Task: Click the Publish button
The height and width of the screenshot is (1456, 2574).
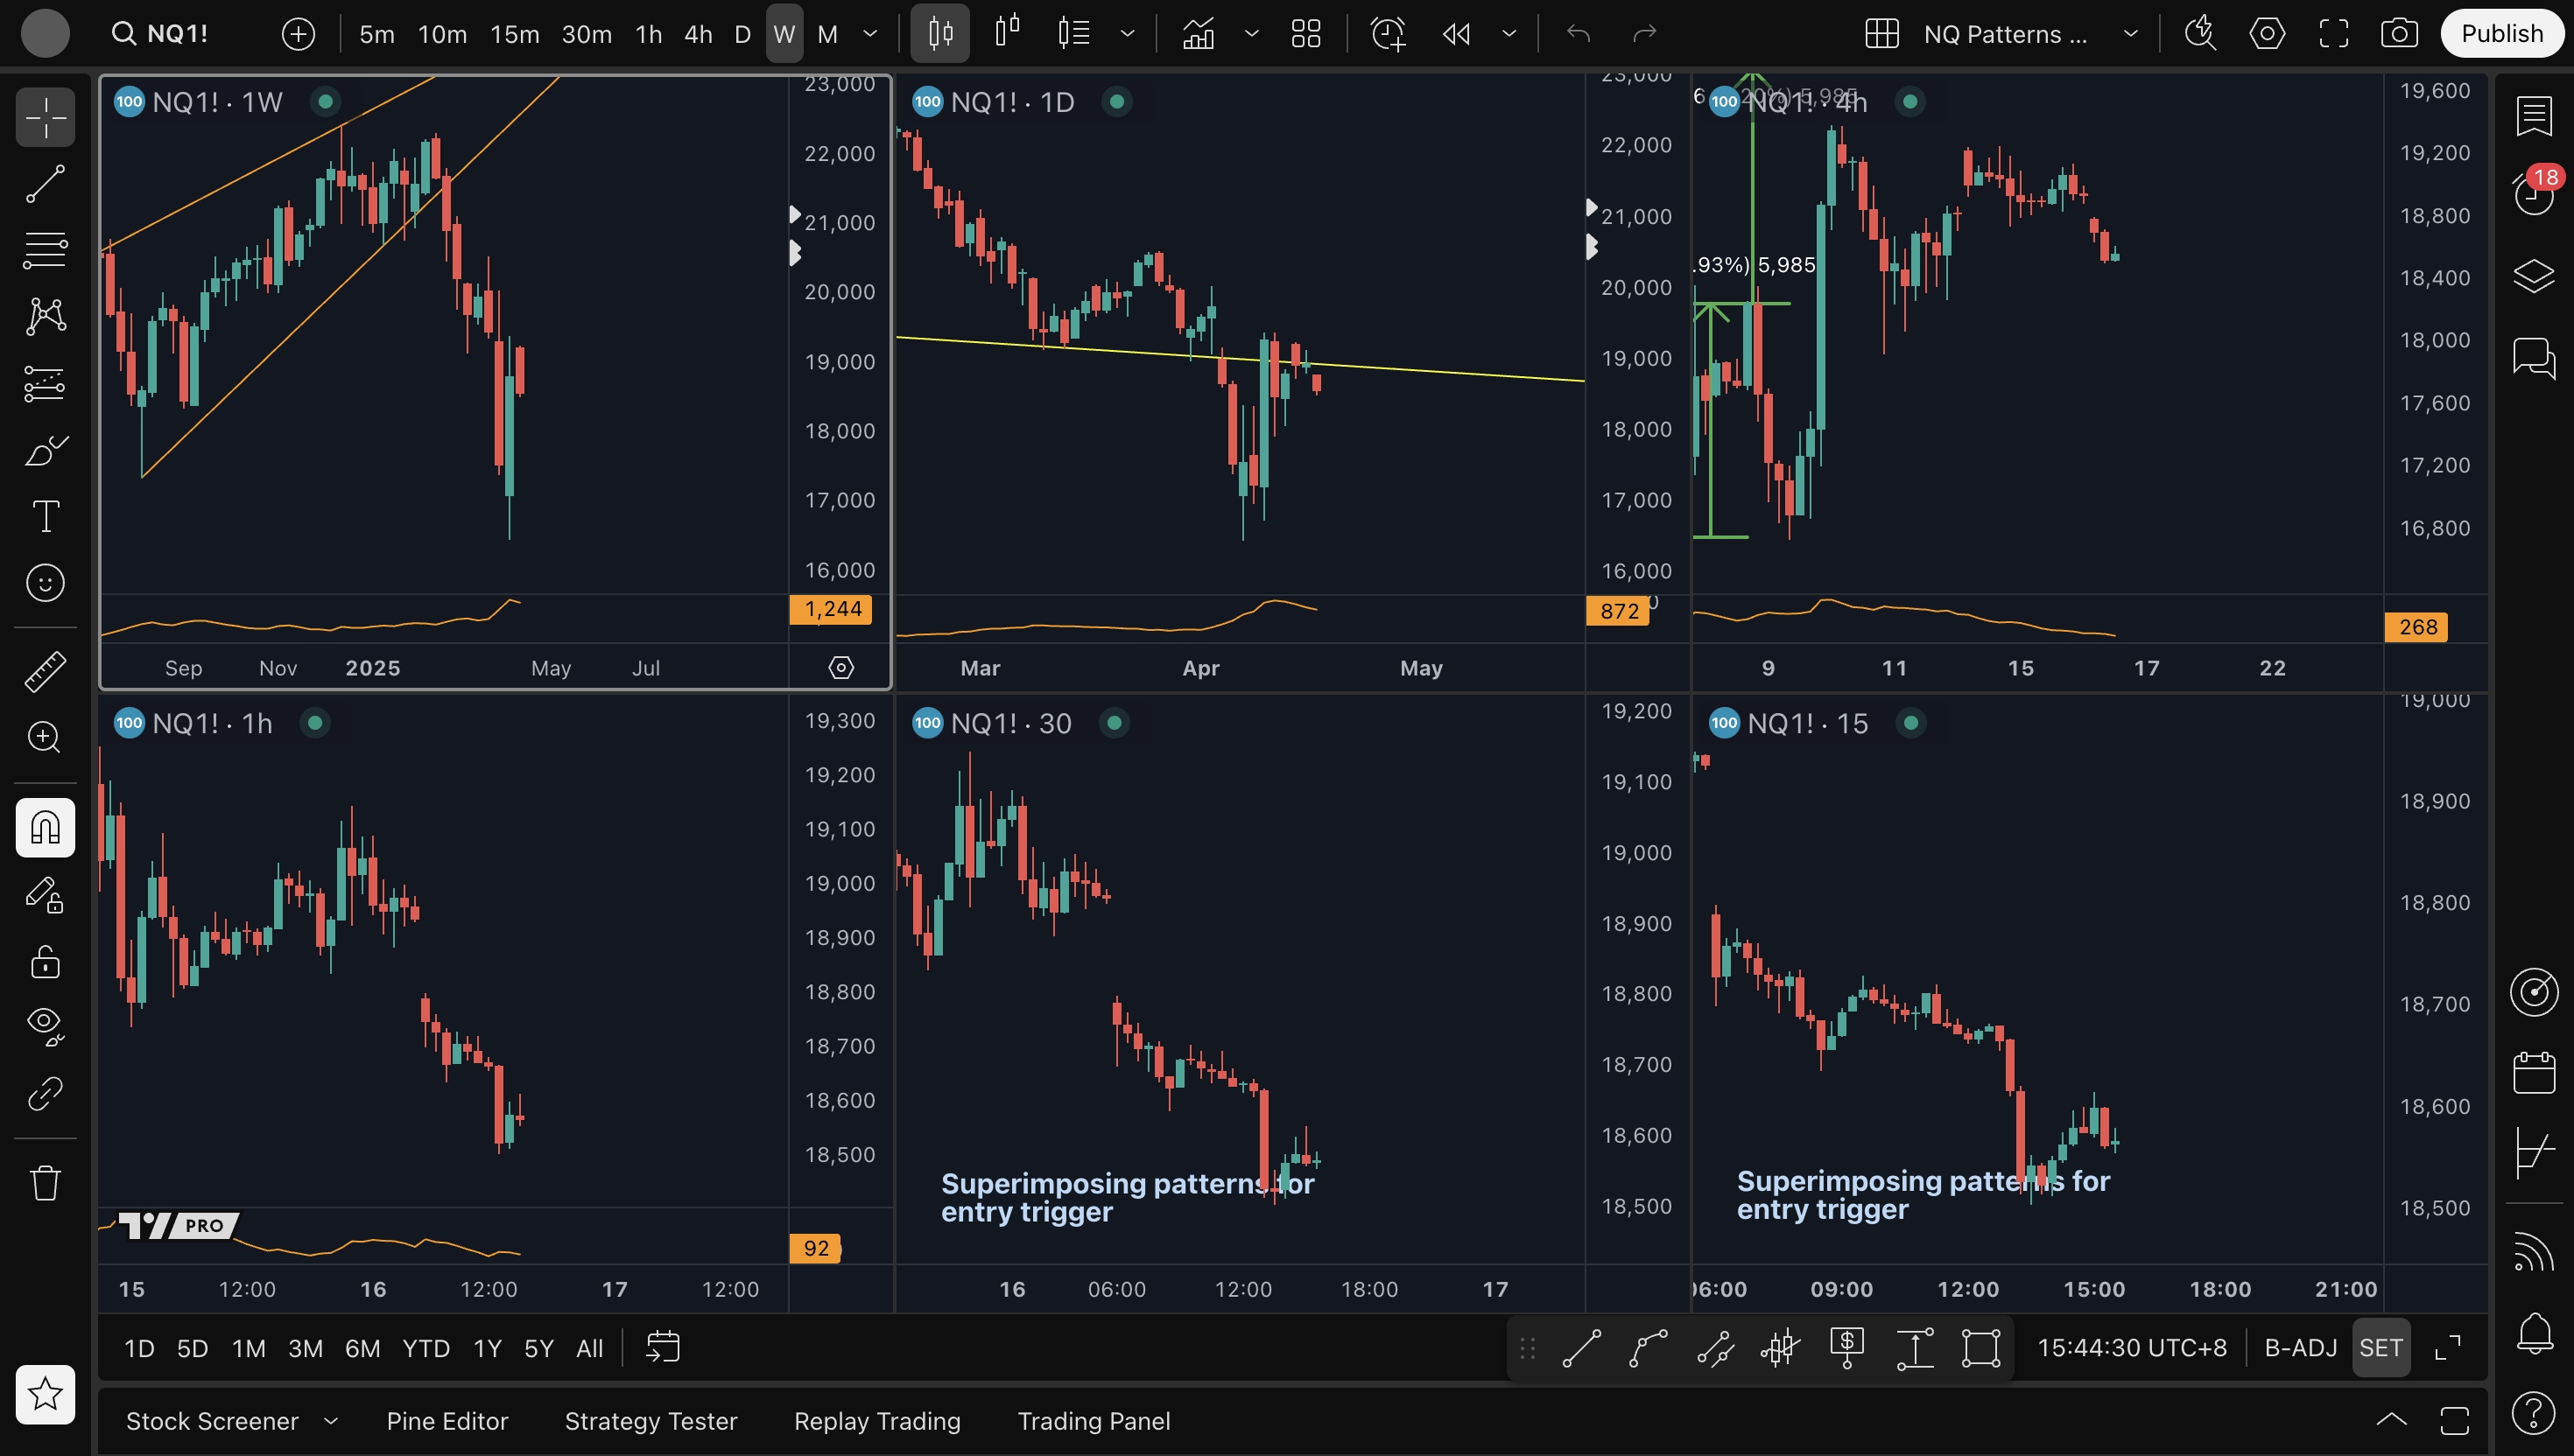Action: [2501, 34]
